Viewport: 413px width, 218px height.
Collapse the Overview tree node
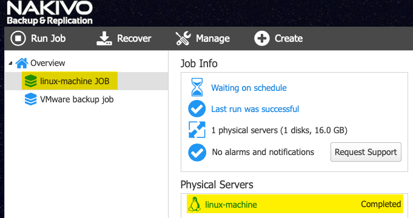pos(10,63)
